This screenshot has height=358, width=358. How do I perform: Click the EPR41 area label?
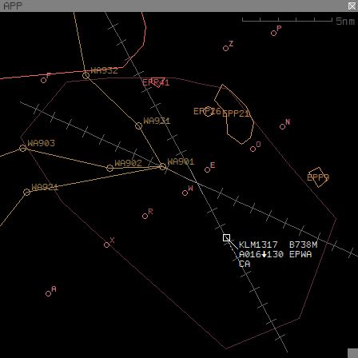156,82
